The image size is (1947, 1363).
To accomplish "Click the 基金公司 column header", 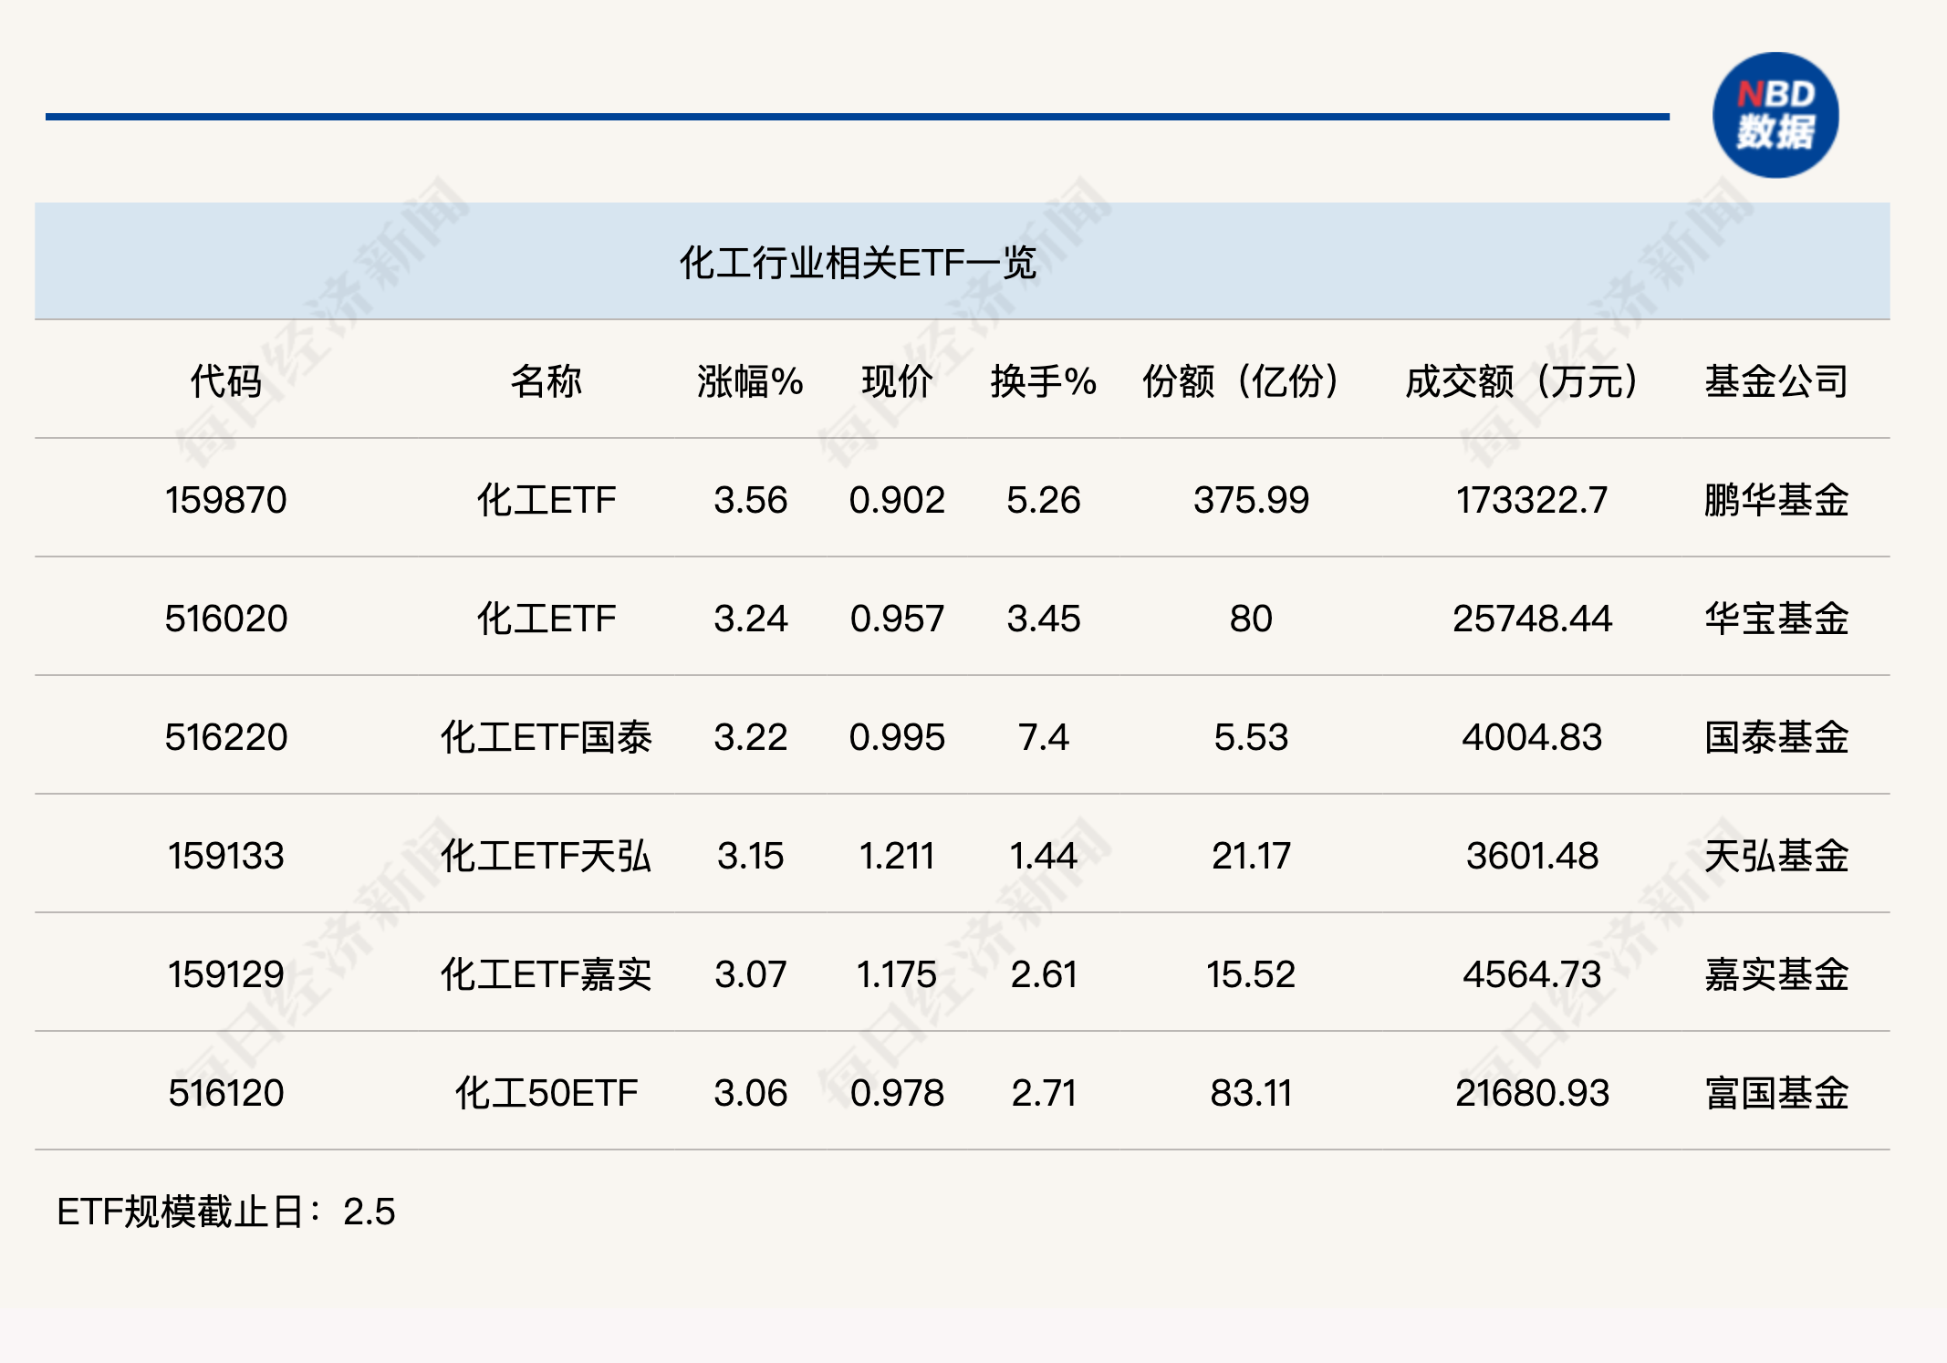I will pos(1775,380).
